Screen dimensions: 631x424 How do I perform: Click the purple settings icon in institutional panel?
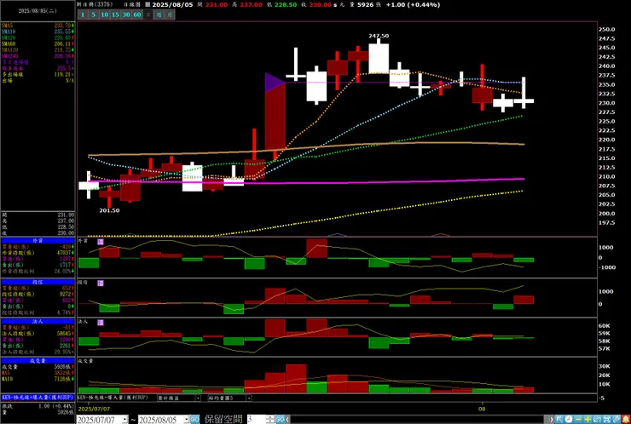click(101, 323)
